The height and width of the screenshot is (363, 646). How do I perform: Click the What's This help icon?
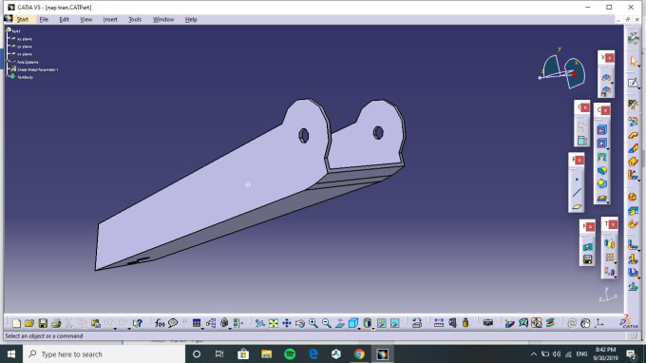click(x=137, y=323)
